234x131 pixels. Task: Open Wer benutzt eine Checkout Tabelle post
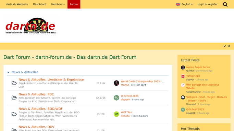coord(202,86)
